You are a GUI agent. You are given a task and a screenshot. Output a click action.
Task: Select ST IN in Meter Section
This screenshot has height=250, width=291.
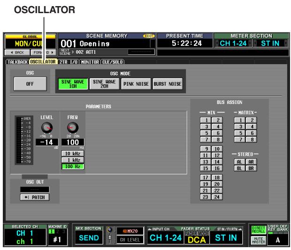point(270,43)
